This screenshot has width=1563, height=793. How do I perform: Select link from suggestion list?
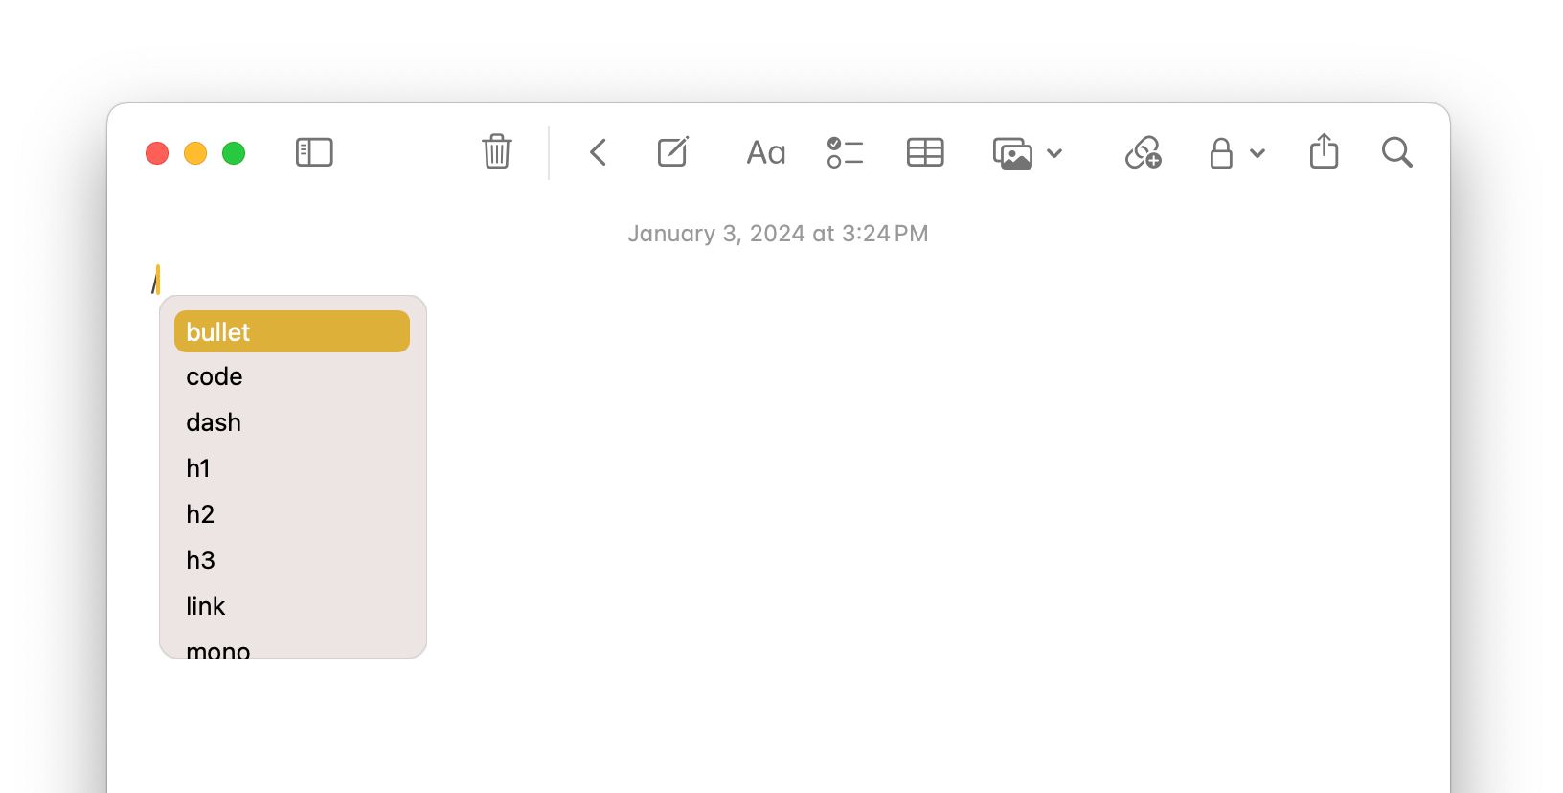[x=292, y=606]
